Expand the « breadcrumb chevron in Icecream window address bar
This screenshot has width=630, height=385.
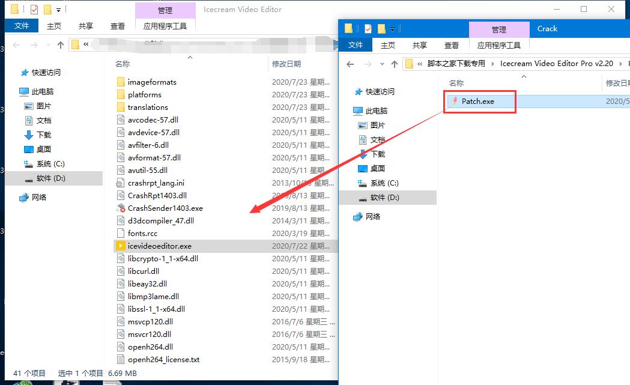pyautogui.click(x=86, y=44)
